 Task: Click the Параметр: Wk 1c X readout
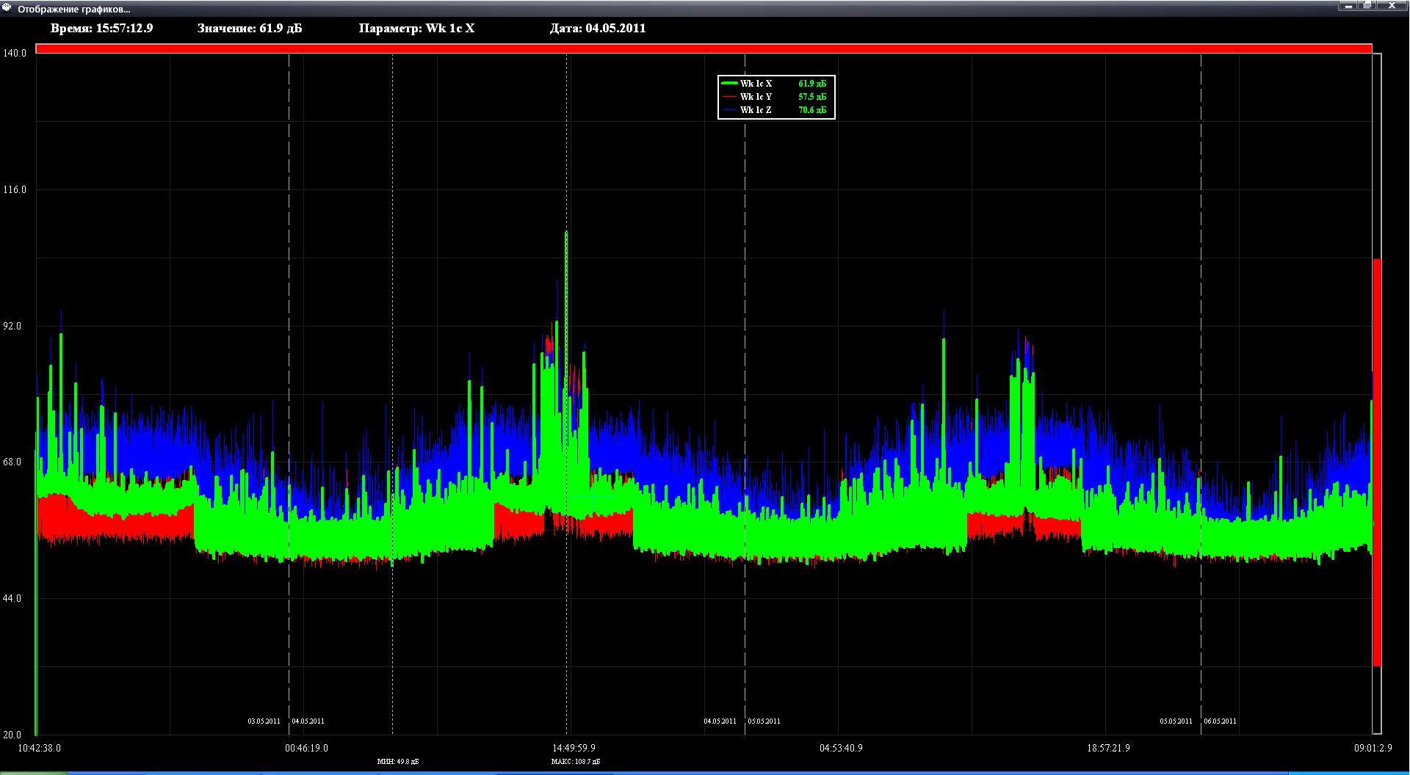[416, 29]
